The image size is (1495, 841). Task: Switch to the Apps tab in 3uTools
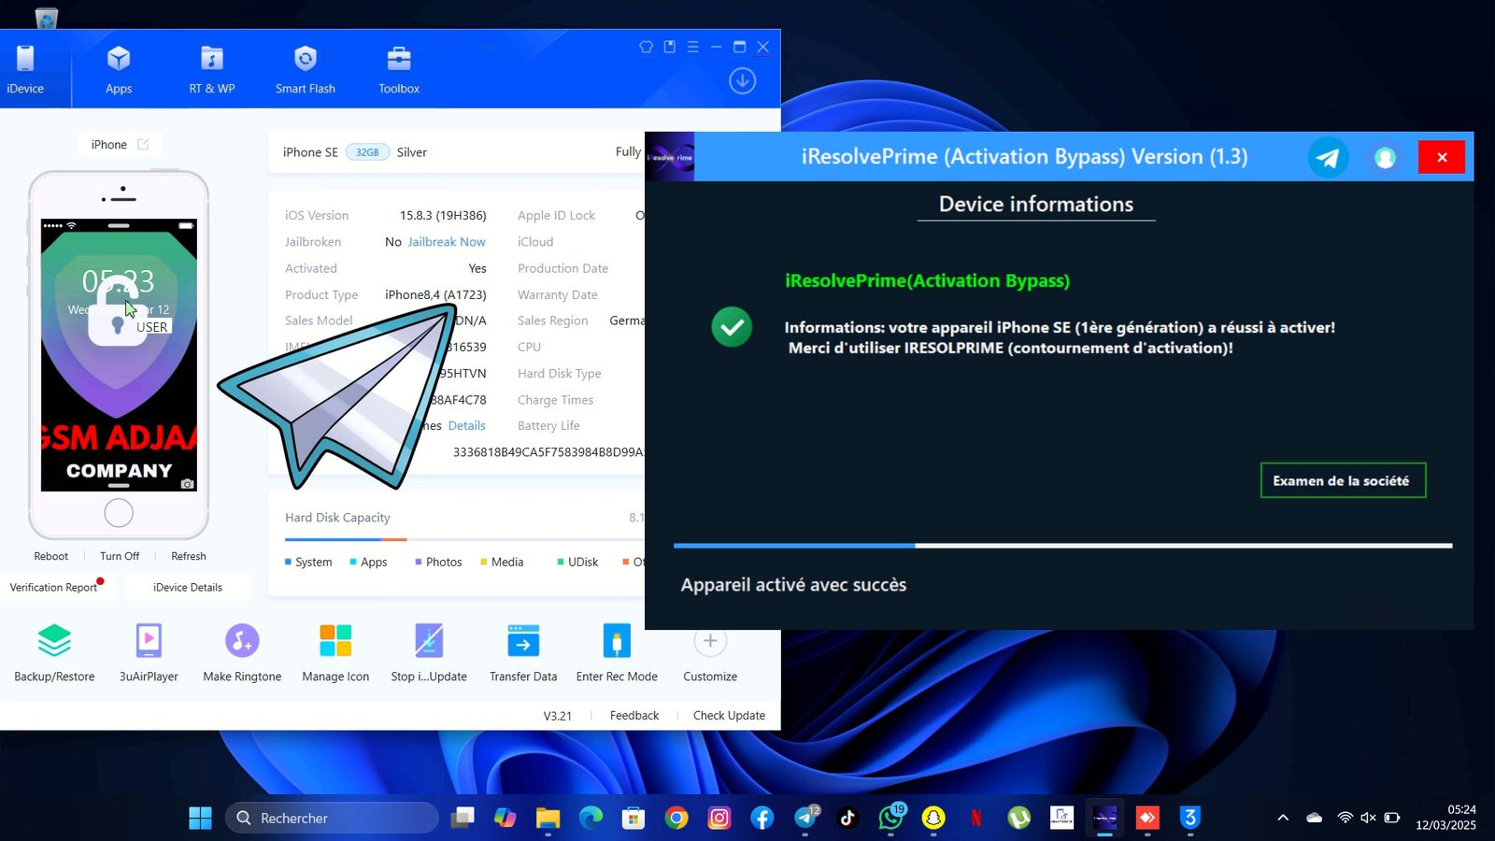pos(119,69)
